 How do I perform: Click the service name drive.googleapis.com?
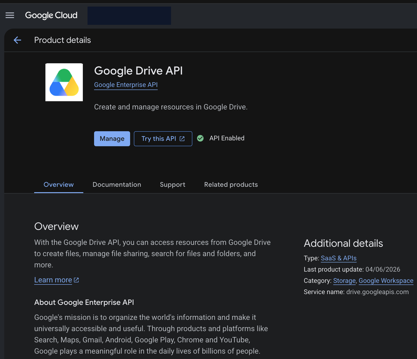click(377, 292)
